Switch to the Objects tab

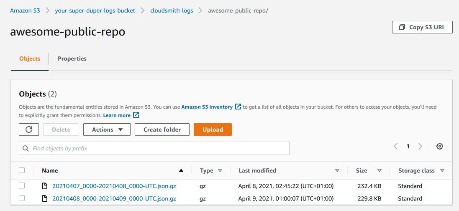pyautogui.click(x=30, y=58)
